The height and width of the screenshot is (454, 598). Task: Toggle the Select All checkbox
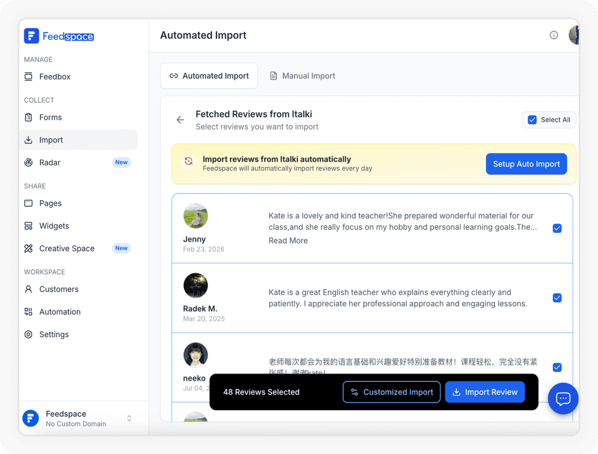point(532,120)
